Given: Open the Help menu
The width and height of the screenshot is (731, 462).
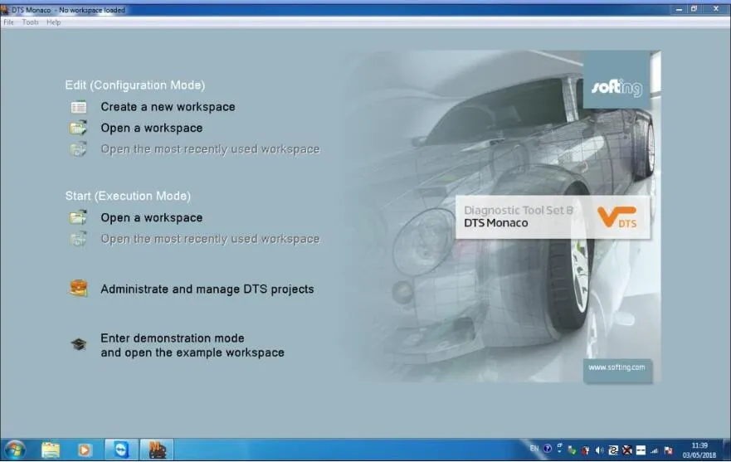Looking at the screenshot, I should (54, 22).
